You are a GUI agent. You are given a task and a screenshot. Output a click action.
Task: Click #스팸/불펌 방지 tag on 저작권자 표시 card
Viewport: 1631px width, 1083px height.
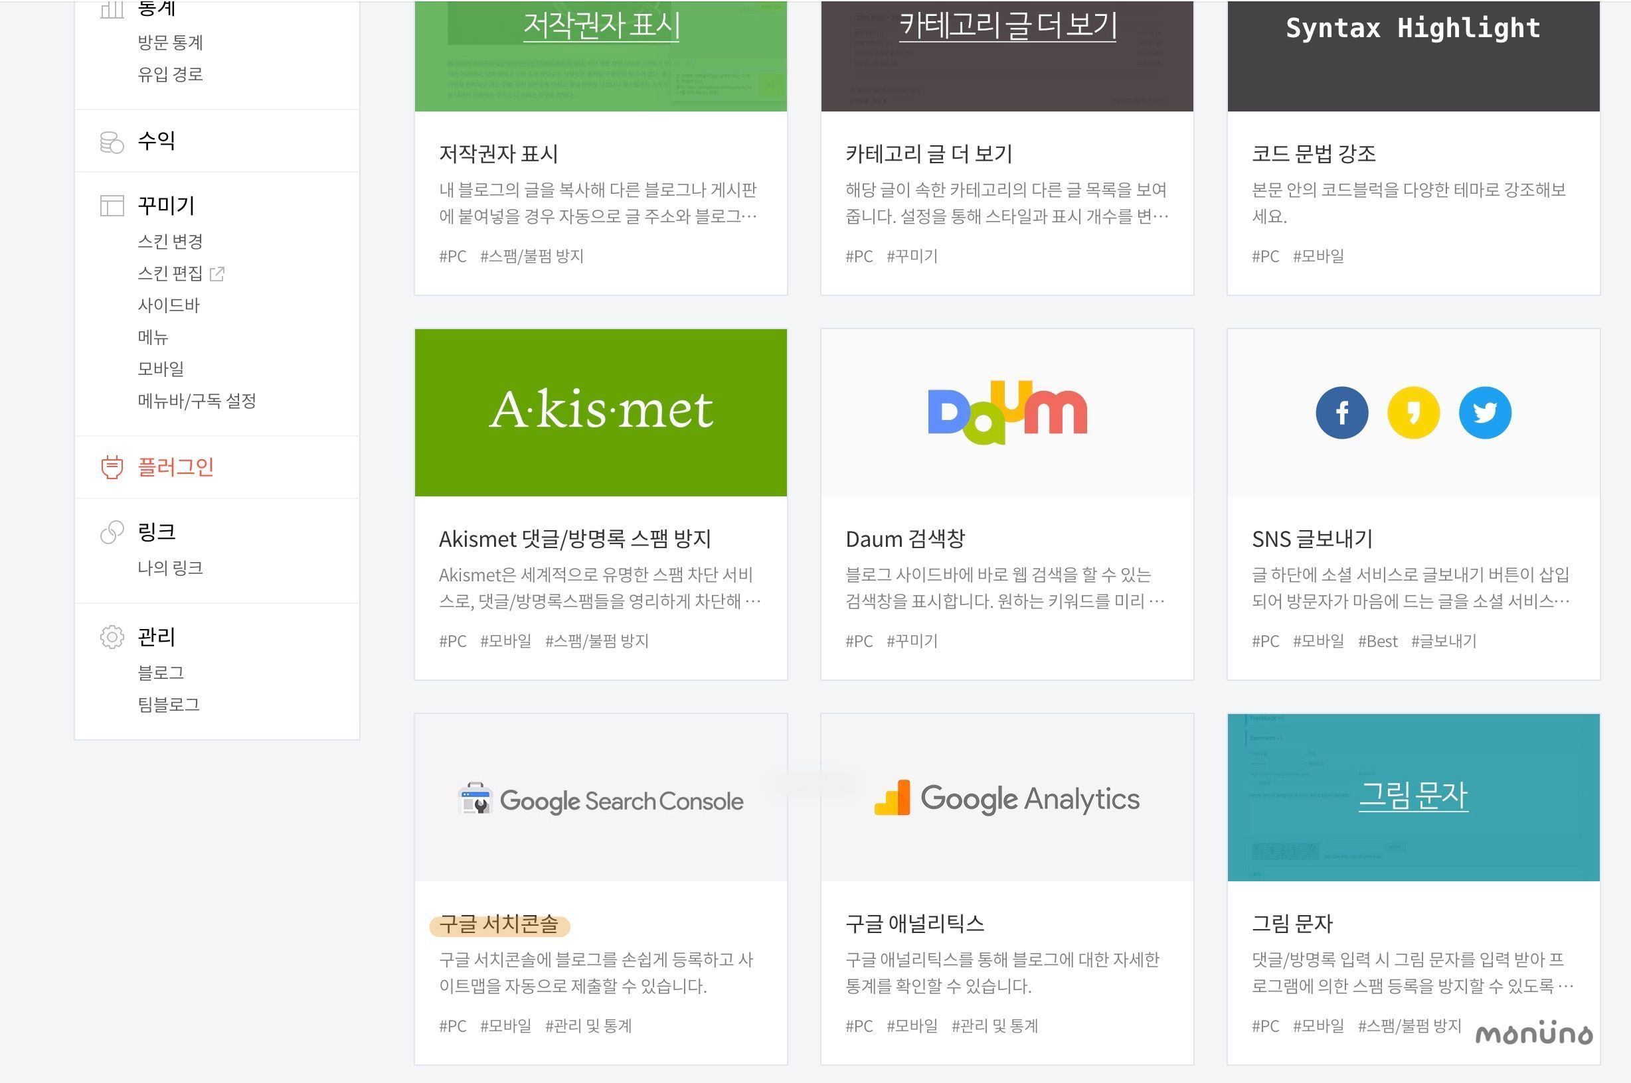tap(531, 257)
